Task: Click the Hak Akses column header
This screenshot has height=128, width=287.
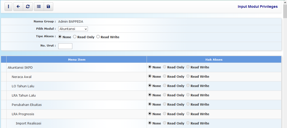Action: [x=214, y=60]
